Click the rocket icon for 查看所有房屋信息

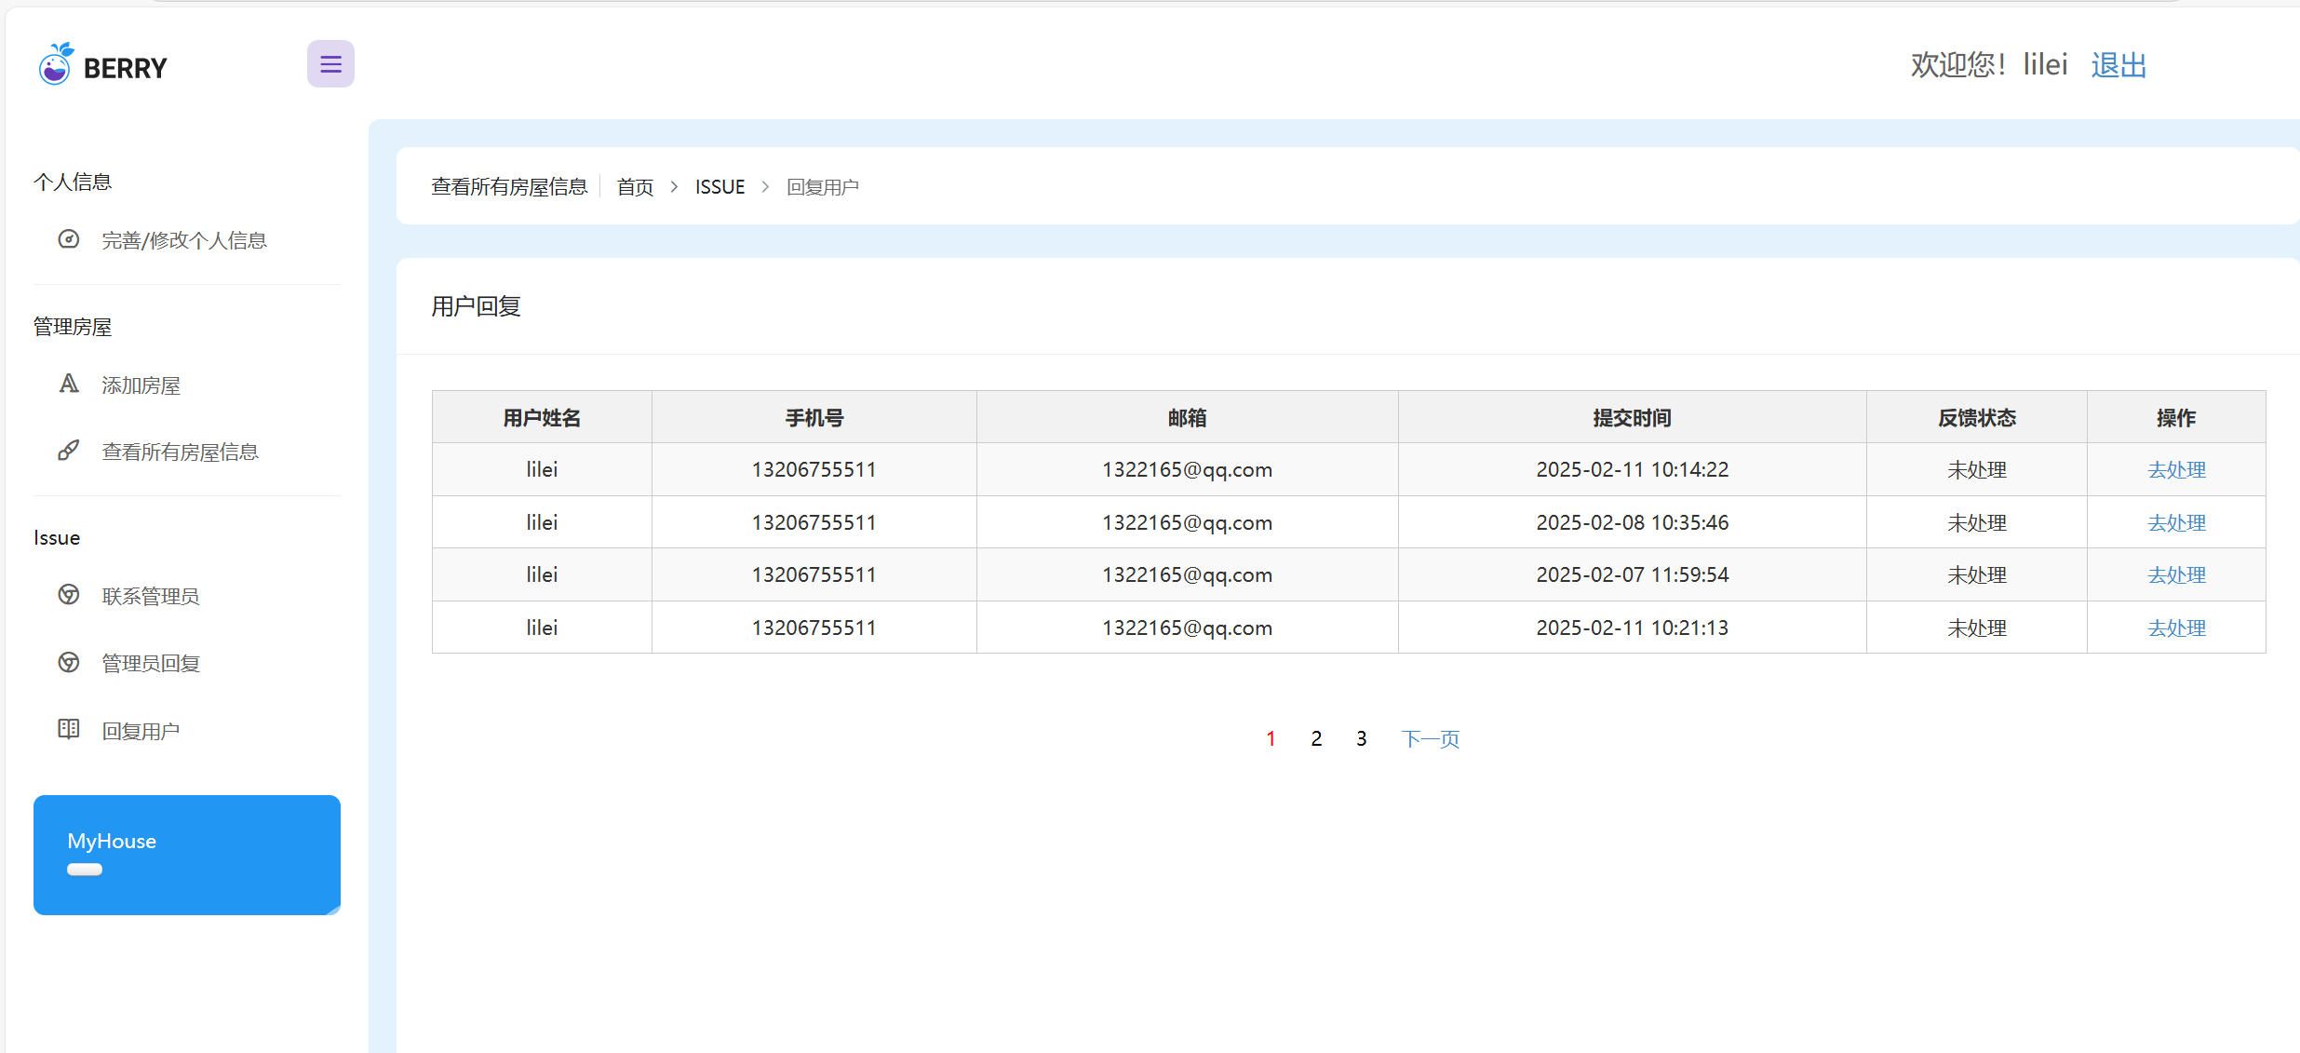[69, 451]
